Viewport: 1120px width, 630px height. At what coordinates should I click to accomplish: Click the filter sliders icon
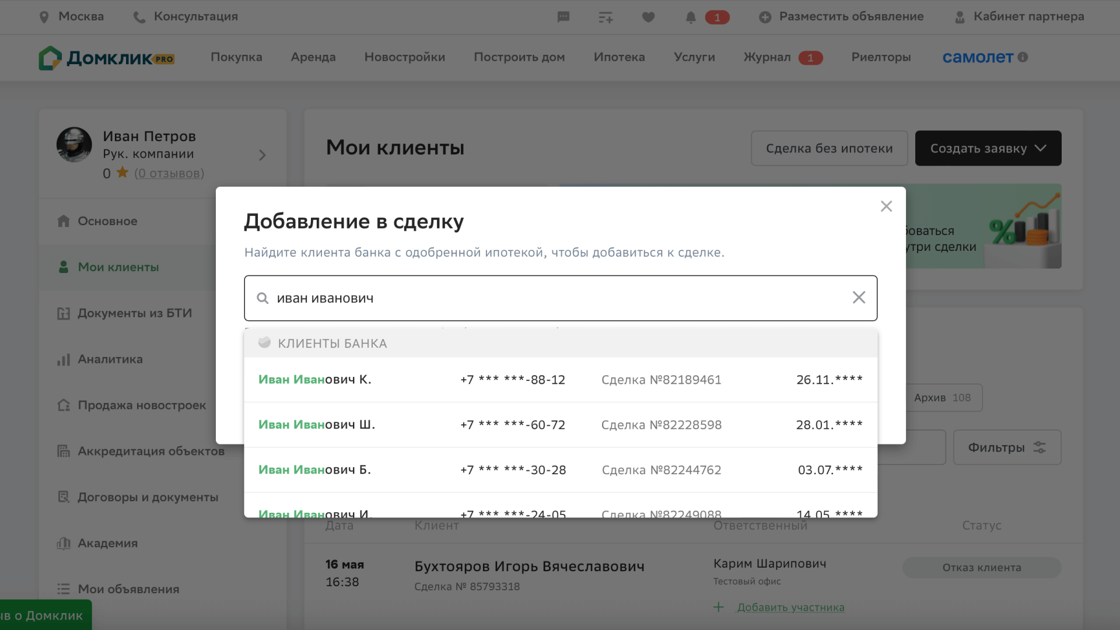(x=1040, y=447)
